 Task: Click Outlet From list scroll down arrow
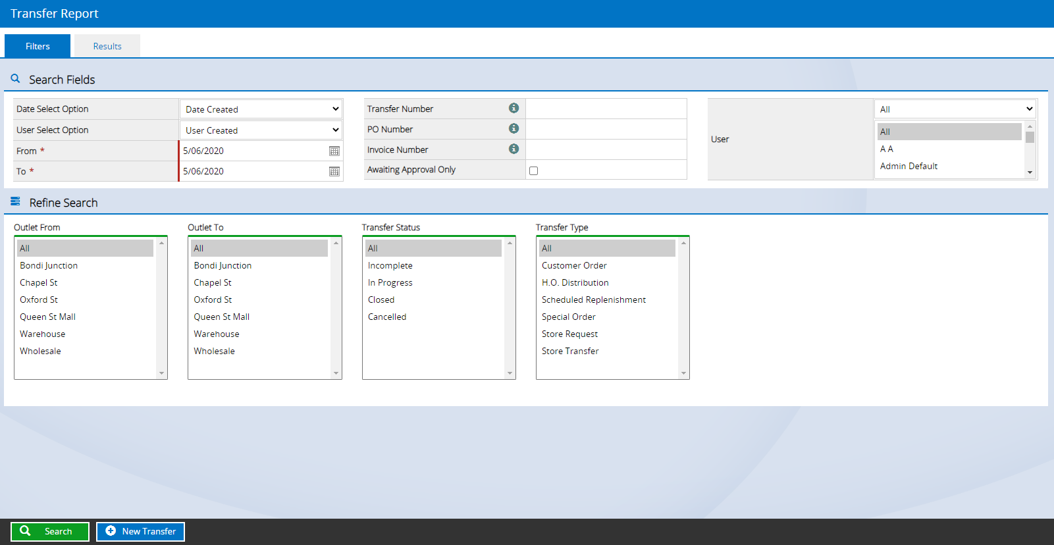coord(161,373)
